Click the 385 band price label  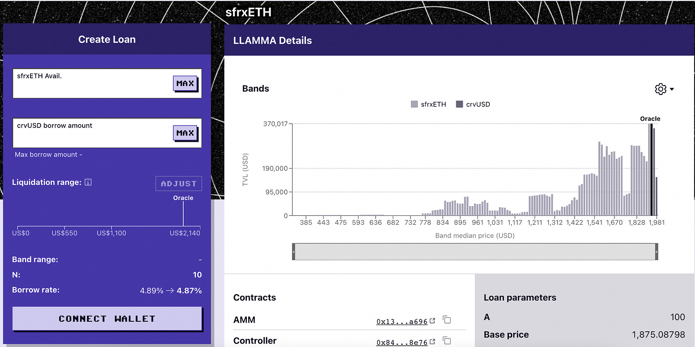[x=306, y=222]
